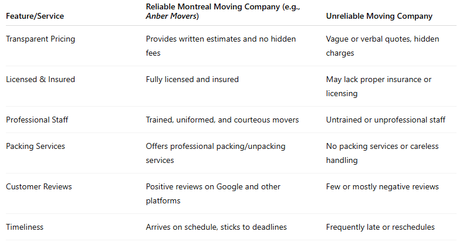463x245 pixels.
Task: Click the 'Frequently late or reschedules' cell
Action: (380, 227)
